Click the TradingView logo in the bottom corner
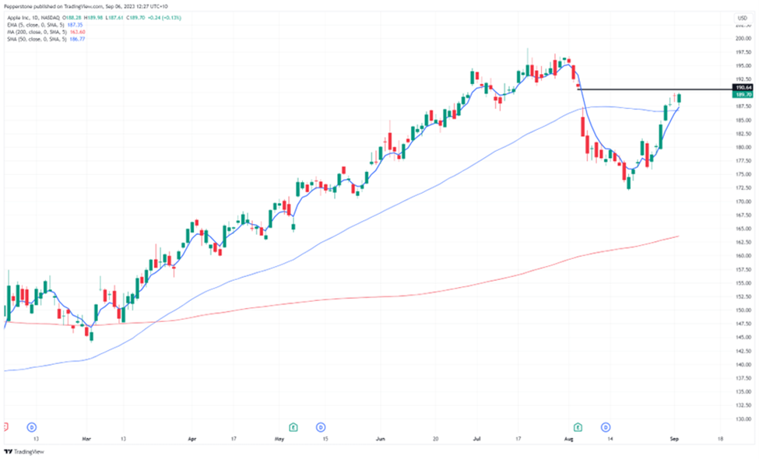759x459 pixels. point(25,451)
